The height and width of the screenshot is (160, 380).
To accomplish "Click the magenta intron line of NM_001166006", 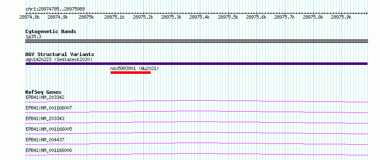I will (196, 154).
